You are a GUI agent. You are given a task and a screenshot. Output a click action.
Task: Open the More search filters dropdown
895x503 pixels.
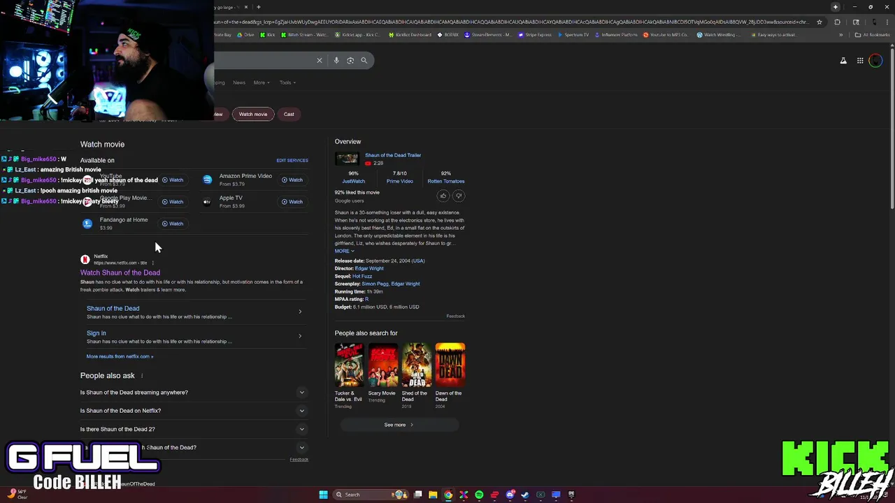click(262, 82)
